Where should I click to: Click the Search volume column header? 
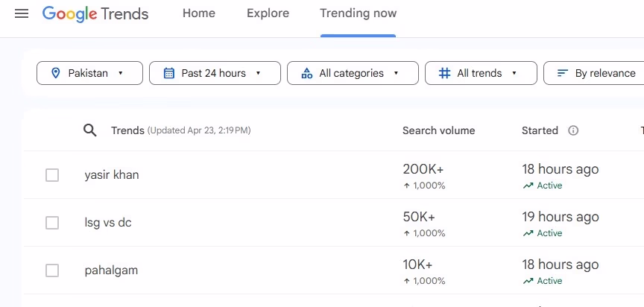(x=438, y=130)
